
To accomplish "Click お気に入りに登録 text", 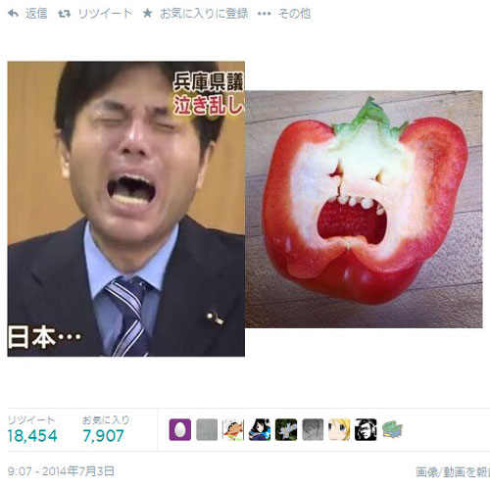I will (204, 14).
